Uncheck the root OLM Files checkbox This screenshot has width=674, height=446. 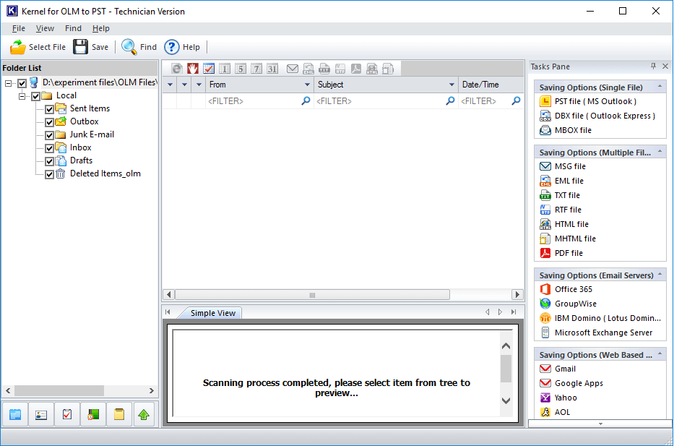(22, 83)
